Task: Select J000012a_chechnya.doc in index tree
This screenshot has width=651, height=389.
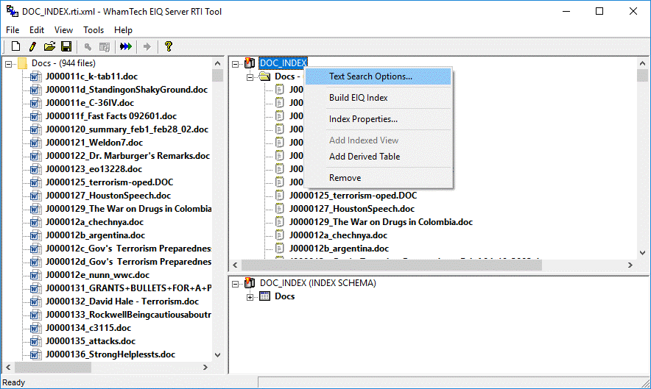Action: (338, 235)
